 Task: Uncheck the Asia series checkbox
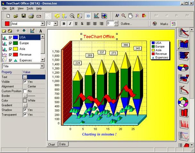[11, 49]
